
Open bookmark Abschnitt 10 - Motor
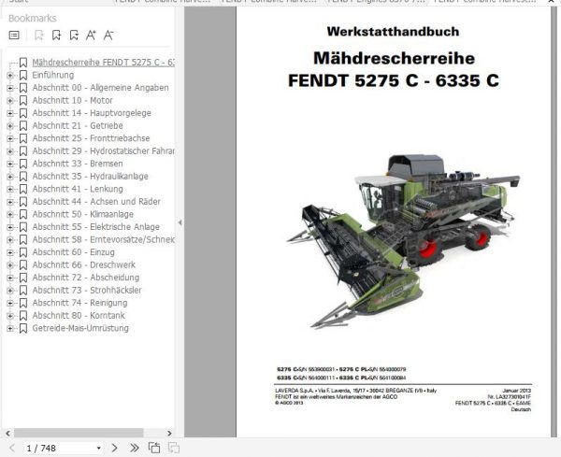click(72, 101)
